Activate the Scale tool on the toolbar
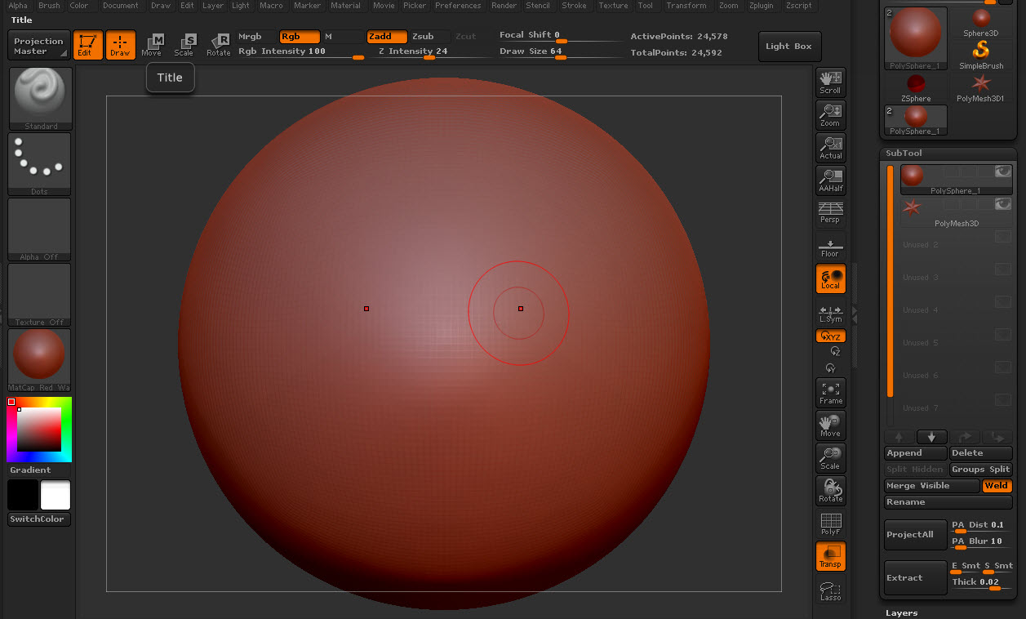This screenshot has height=619, width=1026. click(x=187, y=41)
